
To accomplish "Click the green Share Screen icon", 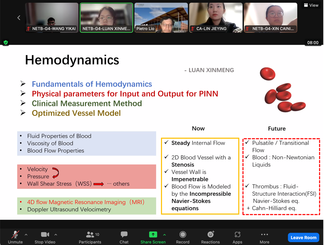I will (153, 235).
